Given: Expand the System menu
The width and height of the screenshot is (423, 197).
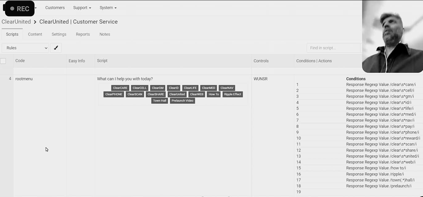Looking at the screenshot, I should [x=108, y=8].
